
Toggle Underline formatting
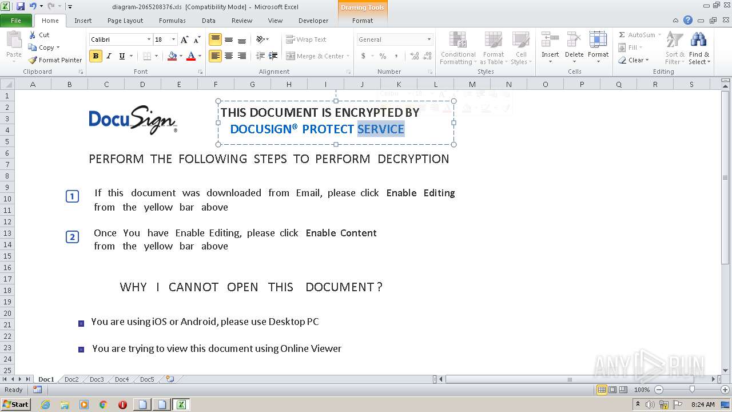point(122,56)
